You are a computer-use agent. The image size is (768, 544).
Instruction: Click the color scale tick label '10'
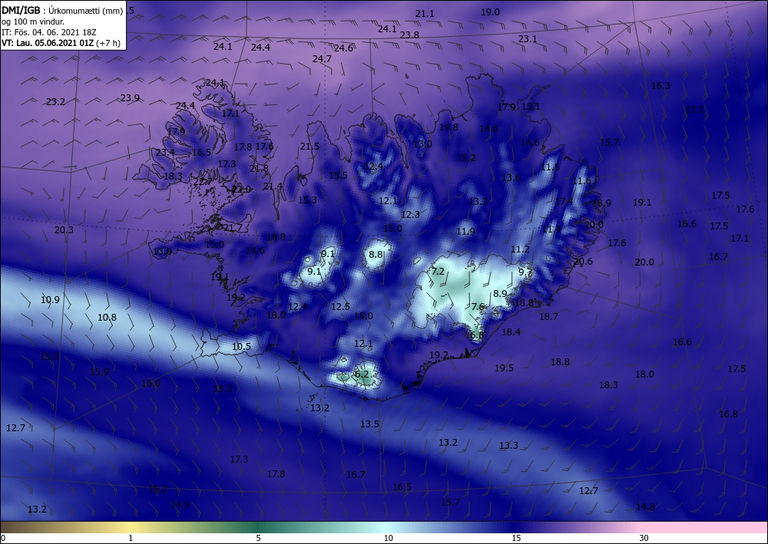388,538
